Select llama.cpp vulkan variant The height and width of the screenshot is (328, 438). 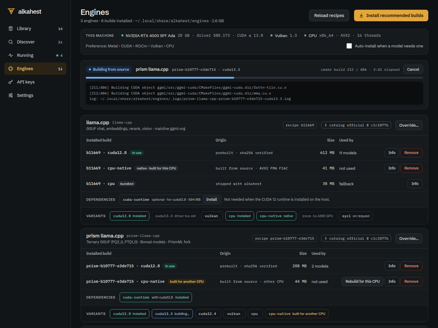tap(212, 216)
